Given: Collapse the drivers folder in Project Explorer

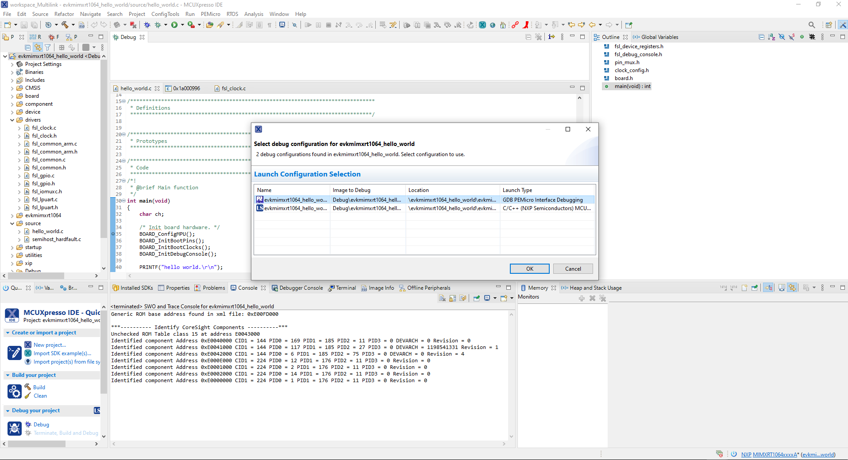Looking at the screenshot, I should click(x=12, y=119).
